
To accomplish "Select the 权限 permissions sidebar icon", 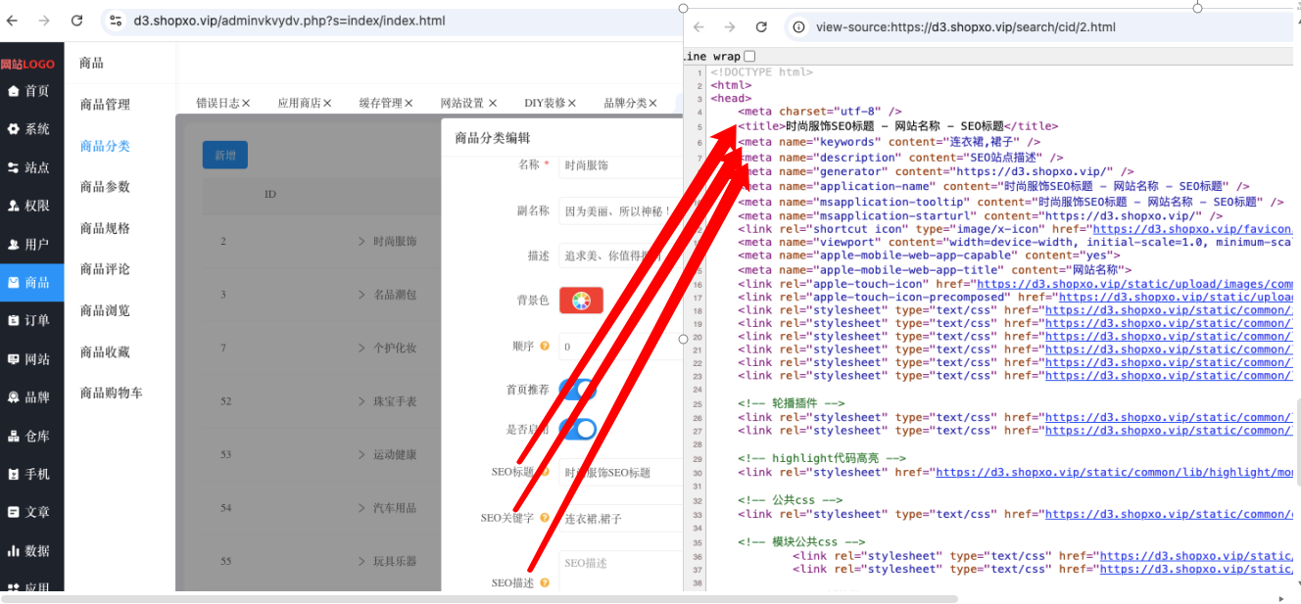I will click(14, 206).
